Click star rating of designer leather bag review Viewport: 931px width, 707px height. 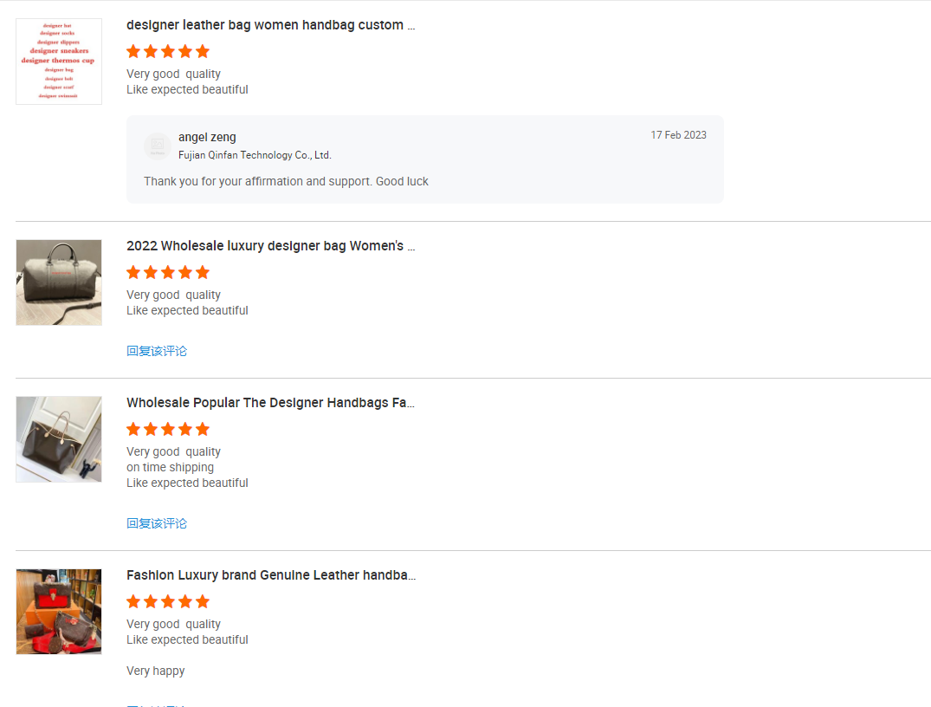[168, 52]
